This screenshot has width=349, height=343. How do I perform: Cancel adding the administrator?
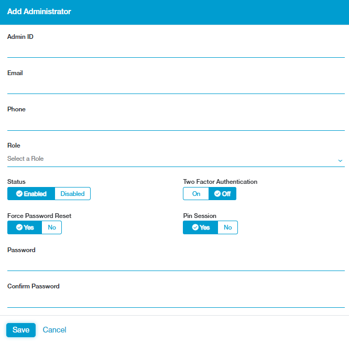coord(54,330)
